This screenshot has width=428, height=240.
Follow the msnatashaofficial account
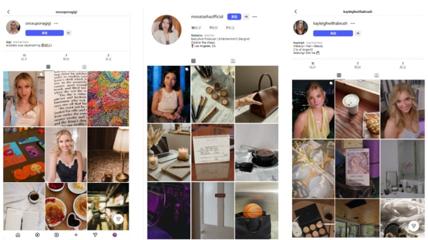click(234, 17)
